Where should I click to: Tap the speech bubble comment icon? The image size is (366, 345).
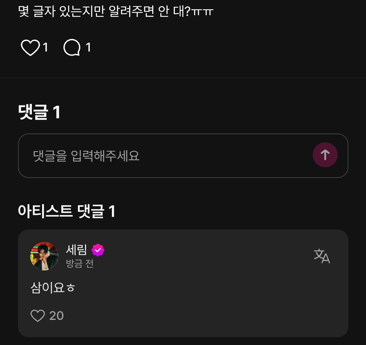[72, 47]
